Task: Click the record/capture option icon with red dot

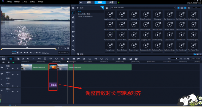Action: click(x=62, y=59)
